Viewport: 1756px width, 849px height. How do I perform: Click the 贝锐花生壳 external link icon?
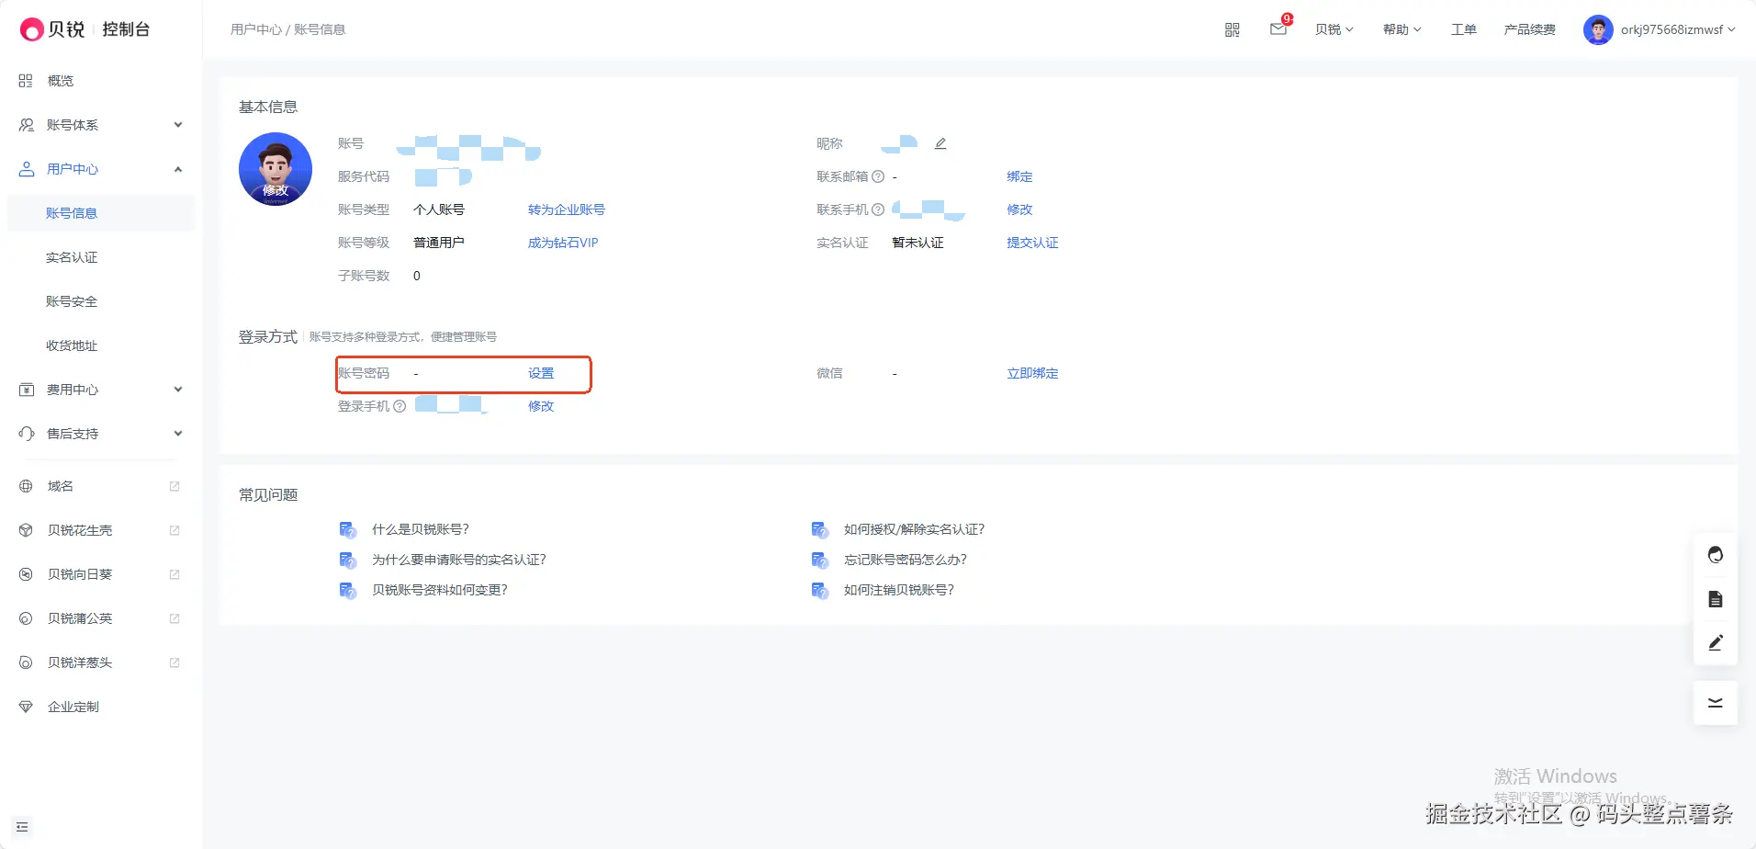click(x=174, y=530)
